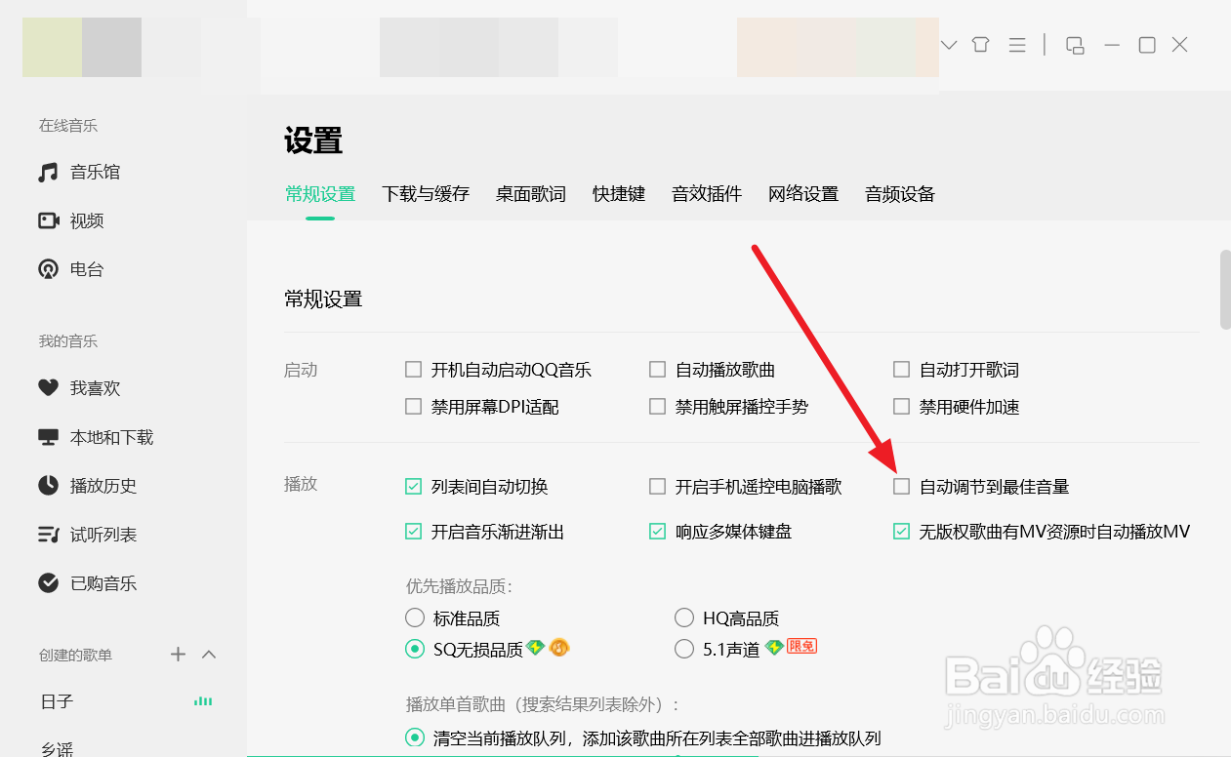The height and width of the screenshot is (757, 1231).
Task: Select HQ高品质 radio button
Action: coord(684,618)
